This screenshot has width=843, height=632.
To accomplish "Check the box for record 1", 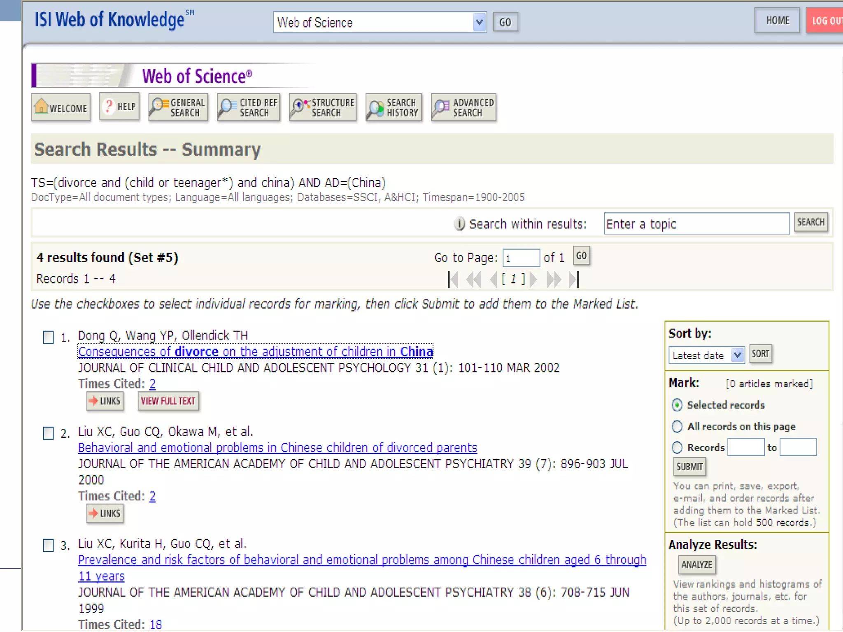I will point(49,337).
